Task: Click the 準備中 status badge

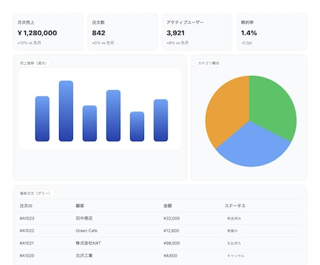Action: (232, 231)
